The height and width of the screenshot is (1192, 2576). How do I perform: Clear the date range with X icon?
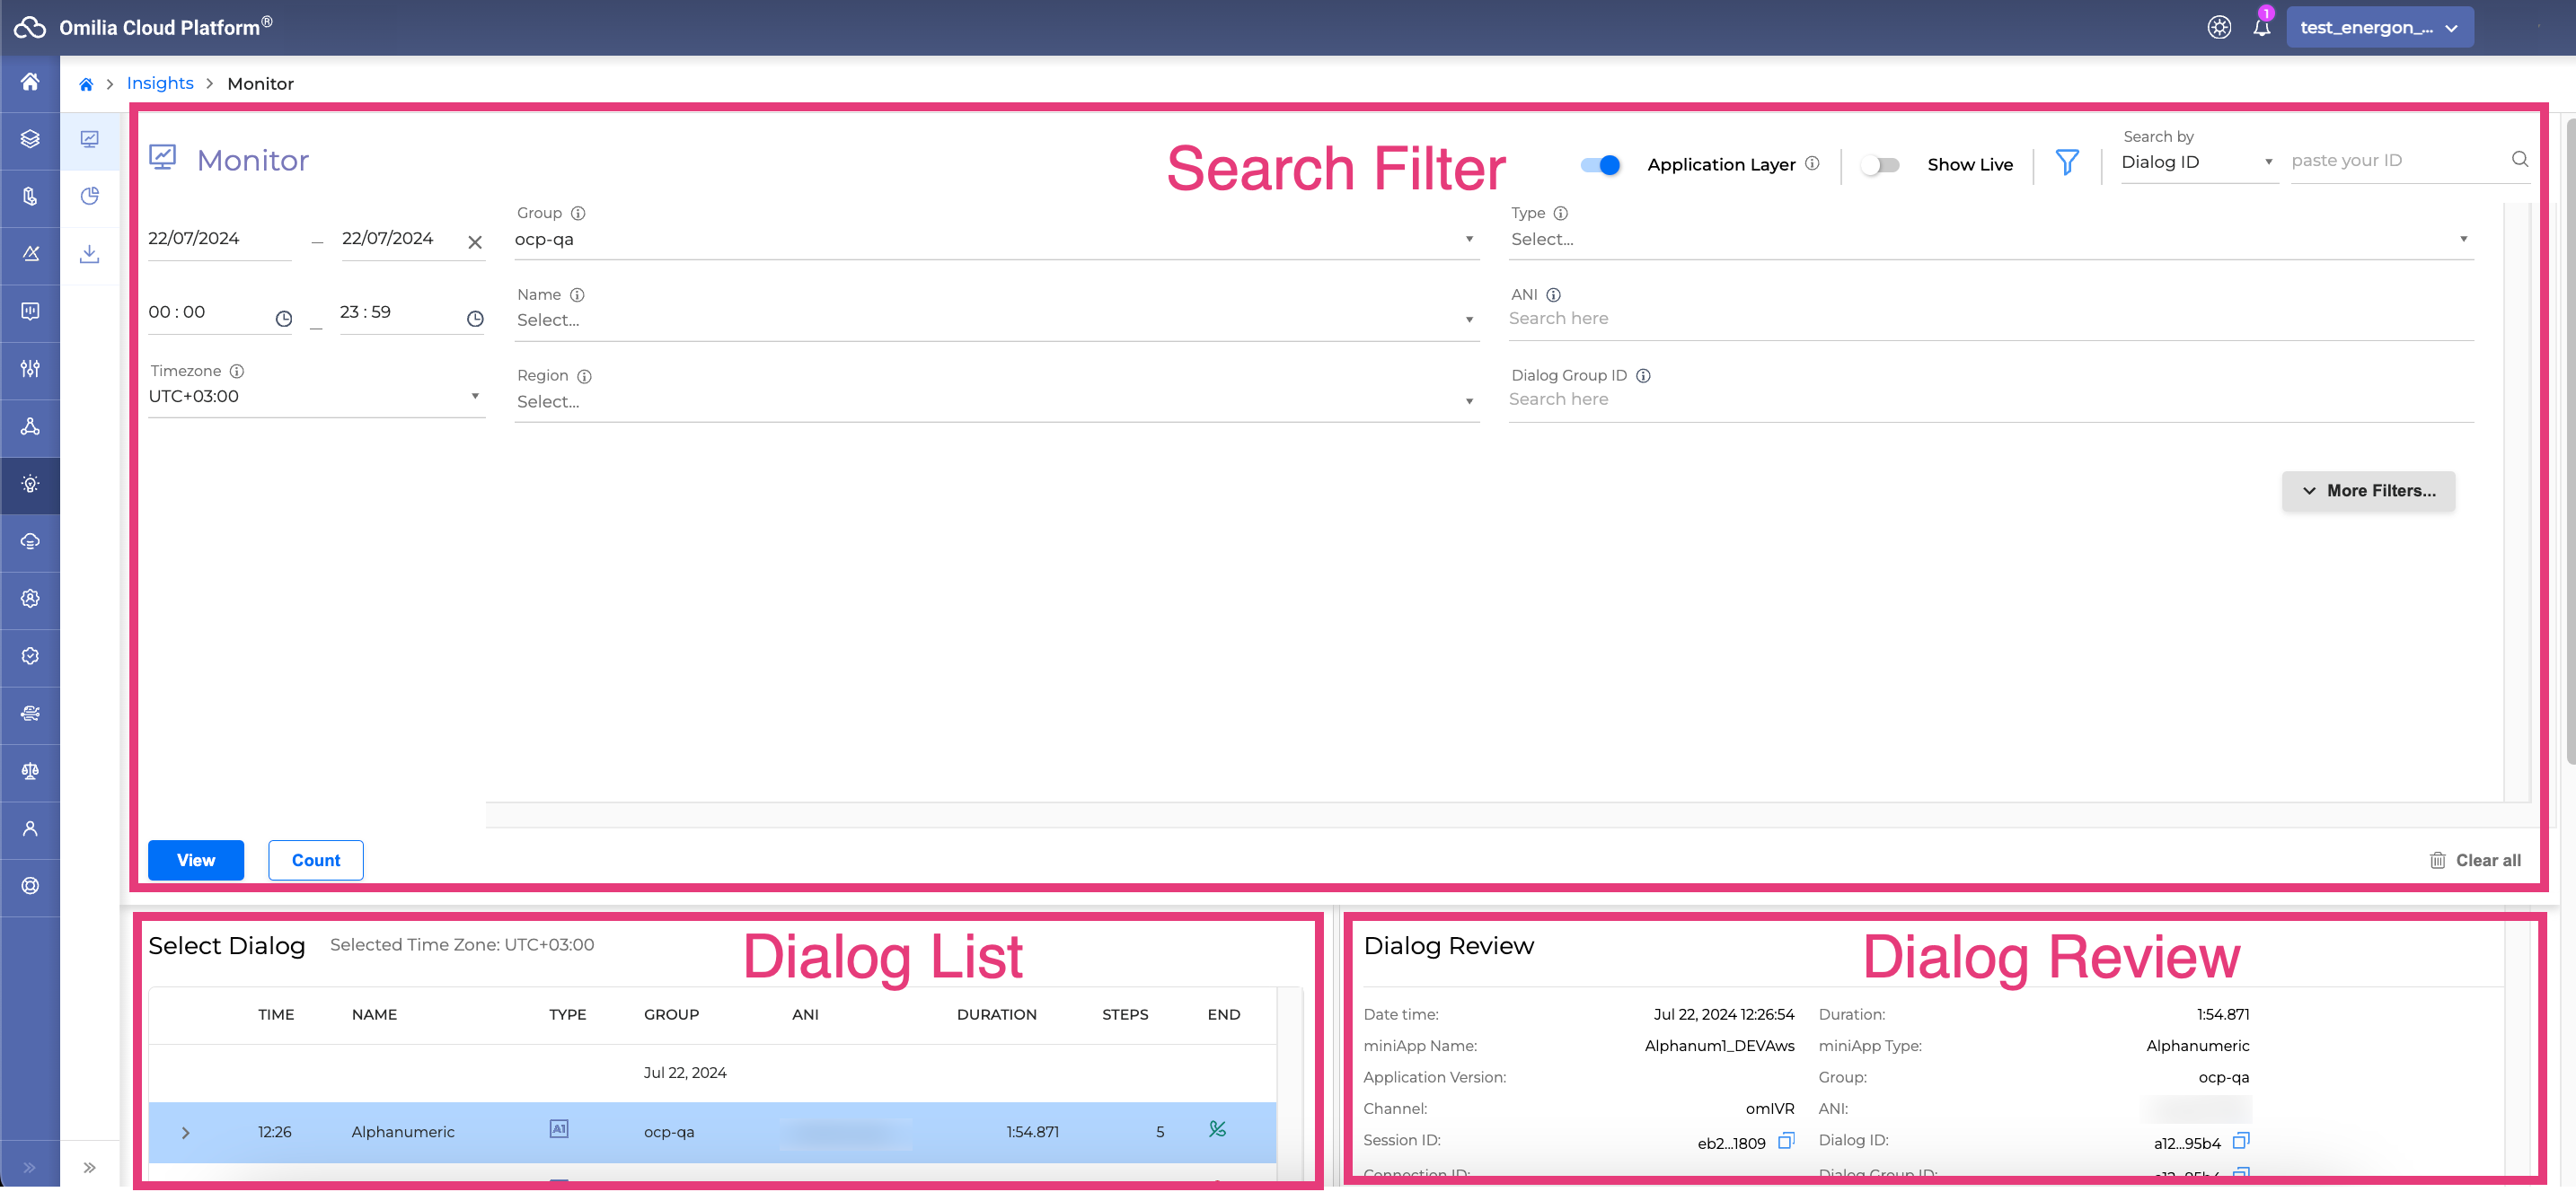click(x=475, y=241)
